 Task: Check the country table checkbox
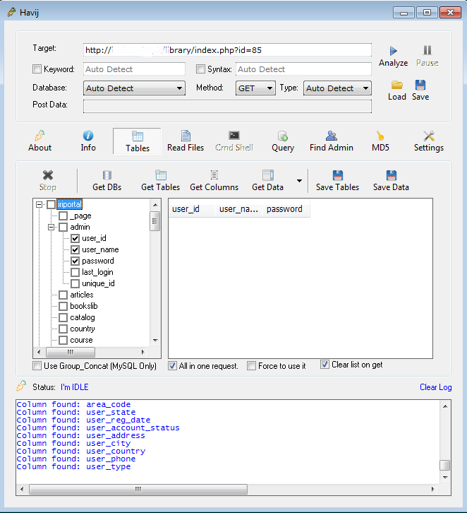pos(63,329)
